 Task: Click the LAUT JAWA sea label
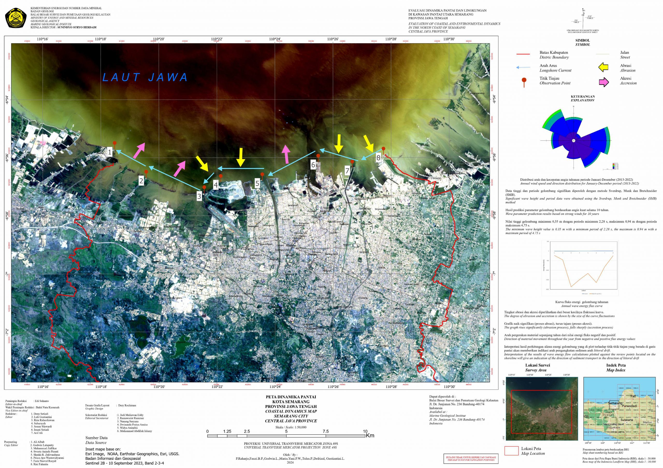coord(145,77)
